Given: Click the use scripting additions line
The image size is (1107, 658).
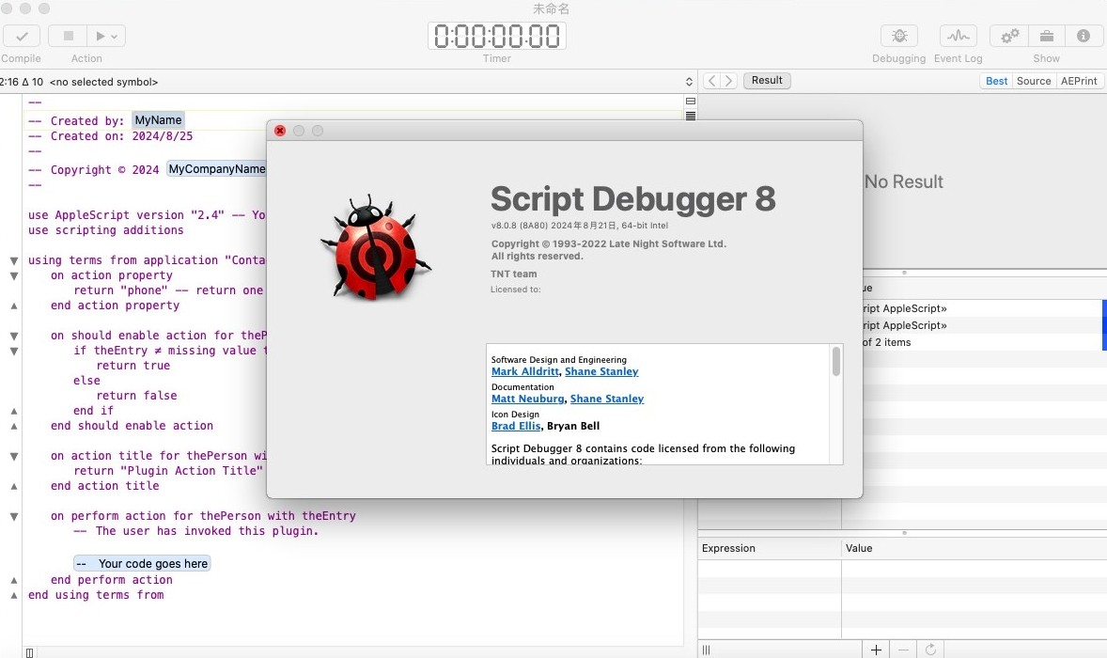Looking at the screenshot, I should (106, 230).
